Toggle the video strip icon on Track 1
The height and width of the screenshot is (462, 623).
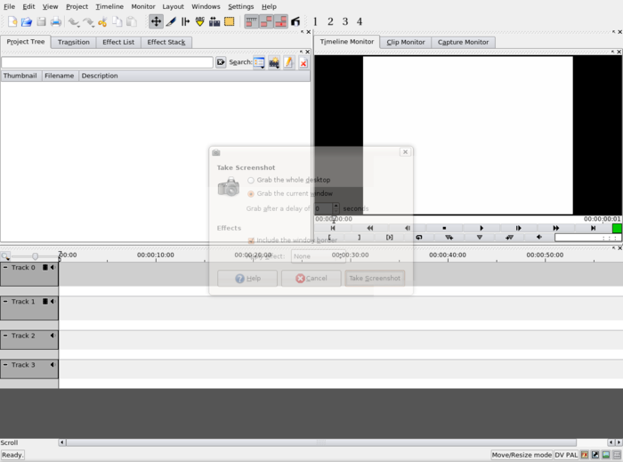pos(44,302)
